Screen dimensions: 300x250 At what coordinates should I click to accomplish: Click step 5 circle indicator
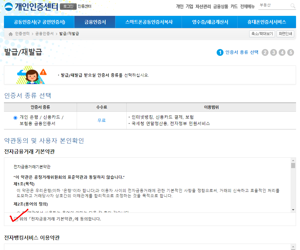click(291, 52)
